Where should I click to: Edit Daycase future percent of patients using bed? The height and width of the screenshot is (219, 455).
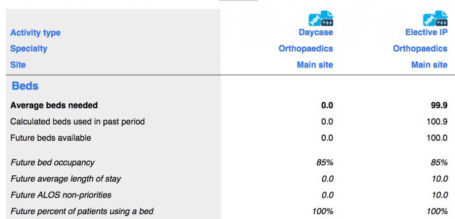tap(323, 211)
